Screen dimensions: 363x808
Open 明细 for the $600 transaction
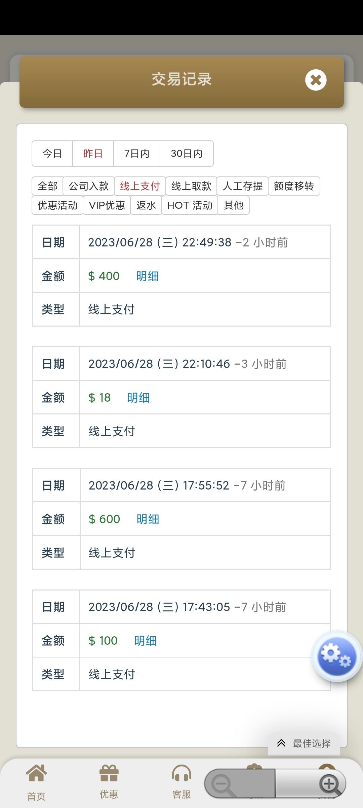pyautogui.click(x=148, y=519)
